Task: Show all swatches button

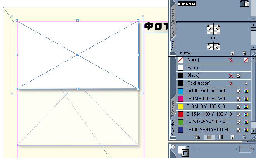Action: [x=197, y=137]
